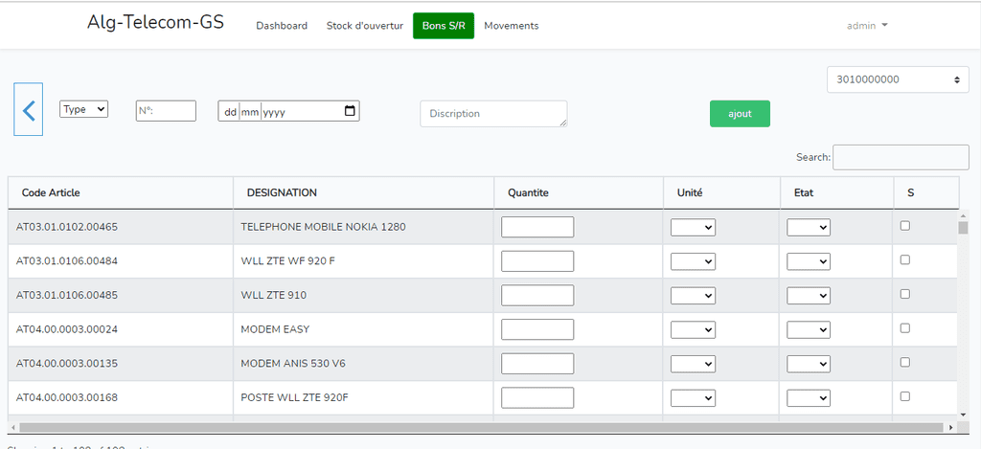Open the Dashboard page

282,26
